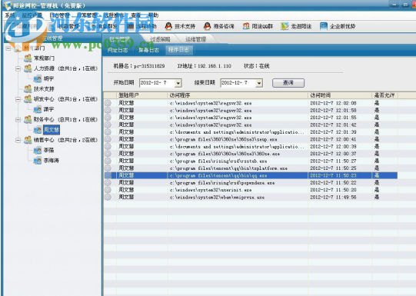Select the 360se.exe log row

click(251, 154)
